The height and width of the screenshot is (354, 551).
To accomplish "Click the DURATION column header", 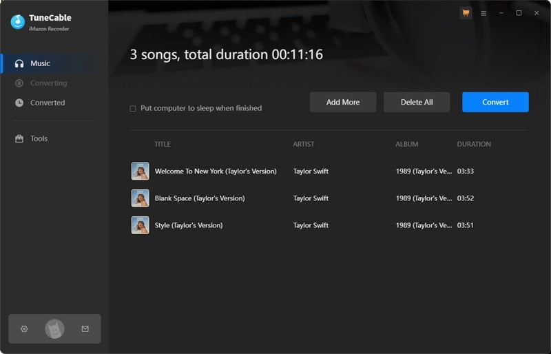I will 474,144.
